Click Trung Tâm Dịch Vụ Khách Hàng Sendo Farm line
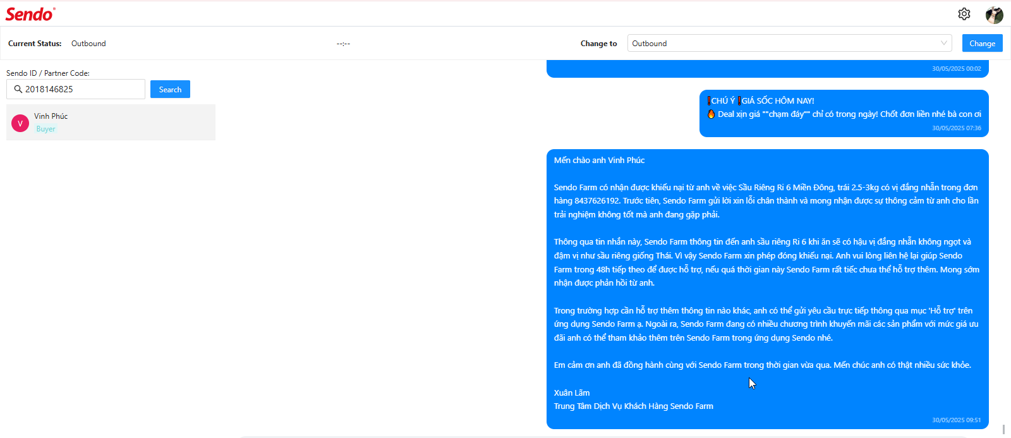Image resolution: width=1011 pixels, height=438 pixels. 634,406
